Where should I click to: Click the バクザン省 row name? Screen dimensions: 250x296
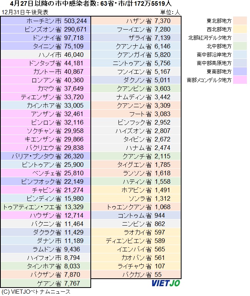46,275
